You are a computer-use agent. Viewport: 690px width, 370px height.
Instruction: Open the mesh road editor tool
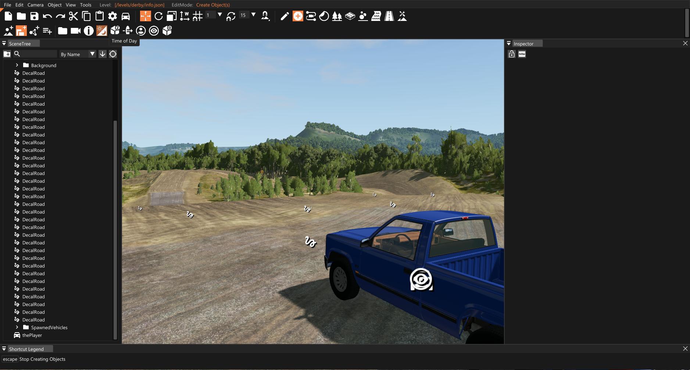pos(350,16)
